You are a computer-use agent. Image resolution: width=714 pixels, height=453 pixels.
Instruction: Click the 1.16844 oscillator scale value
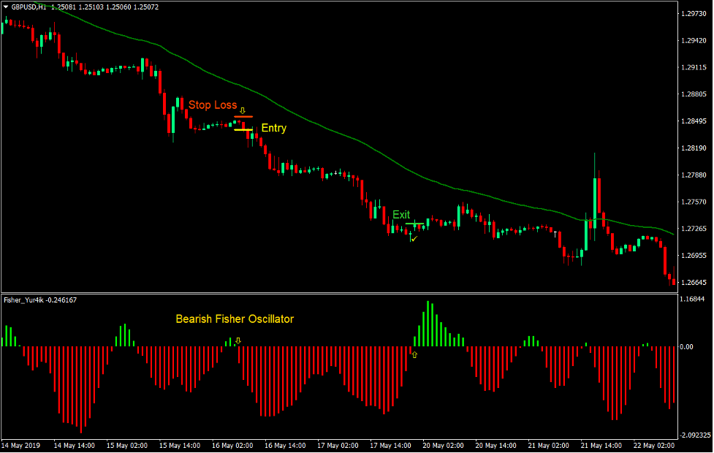point(691,300)
